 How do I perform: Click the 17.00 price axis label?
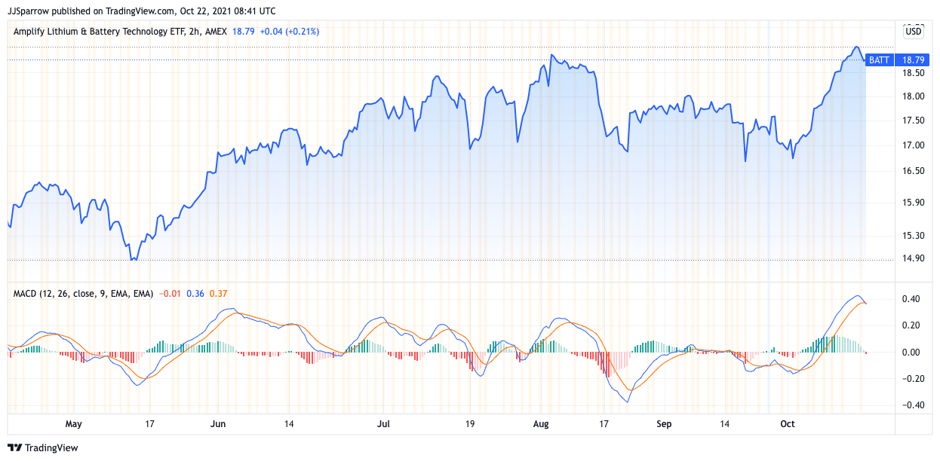914,145
